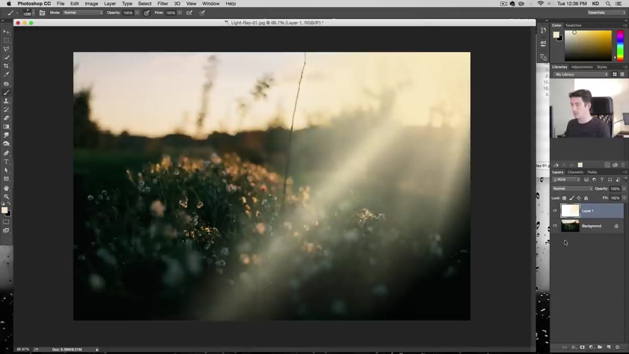Image resolution: width=629 pixels, height=354 pixels.
Task: Open the Select menu
Action: coord(145,4)
